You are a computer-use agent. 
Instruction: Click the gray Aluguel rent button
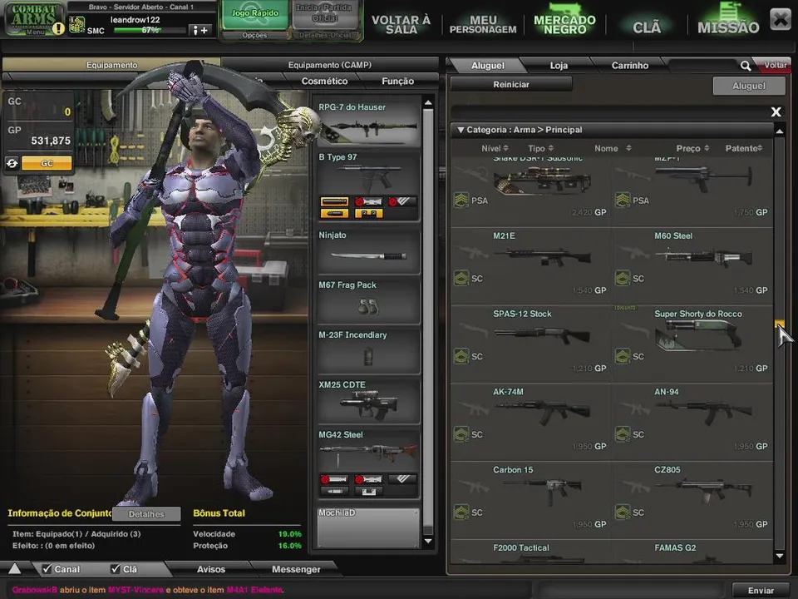749,86
